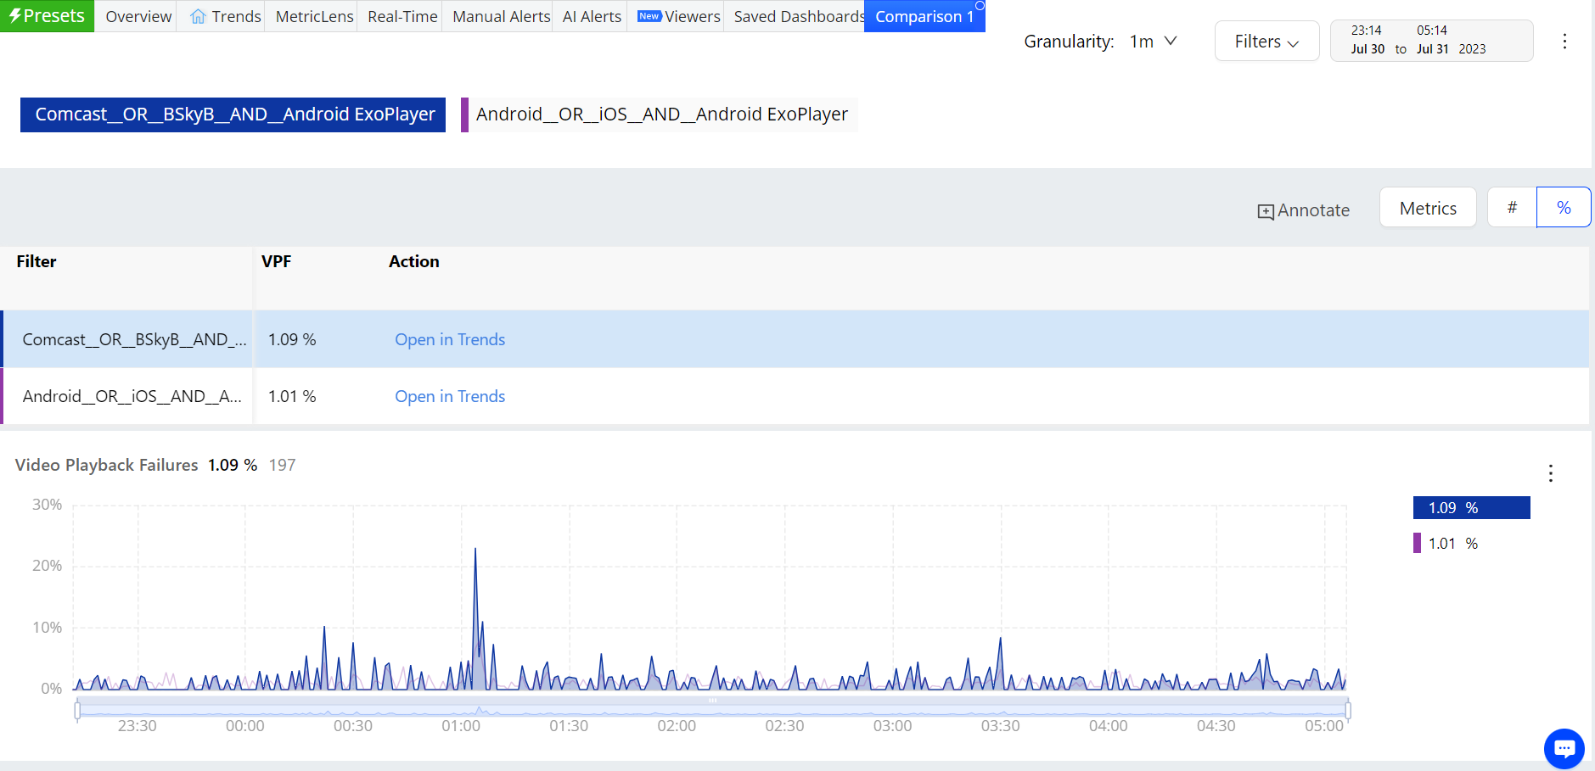Toggle the 1.09 % legend series

coord(1471,507)
